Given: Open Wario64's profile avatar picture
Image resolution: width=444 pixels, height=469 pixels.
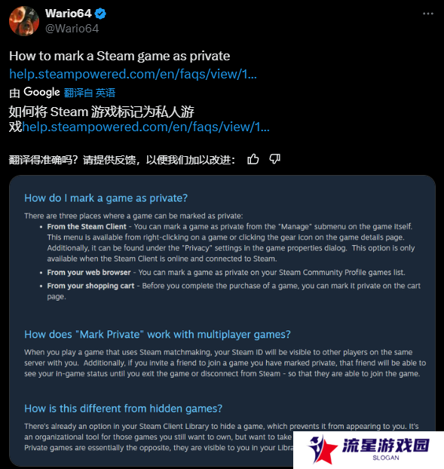Looking at the screenshot, I should (x=24, y=21).
